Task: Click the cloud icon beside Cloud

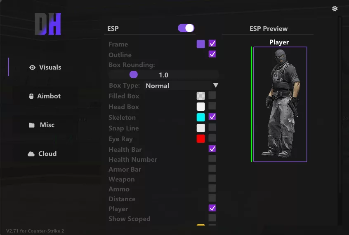Action: [31, 154]
